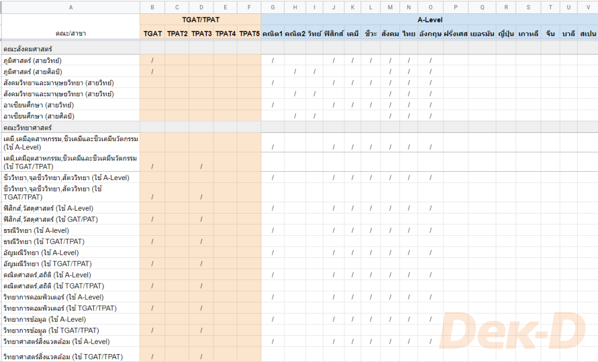Viewport: 598px width, 362px height.
Task: Click the merged A-Level header cell
Action: [x=429, y=20]
